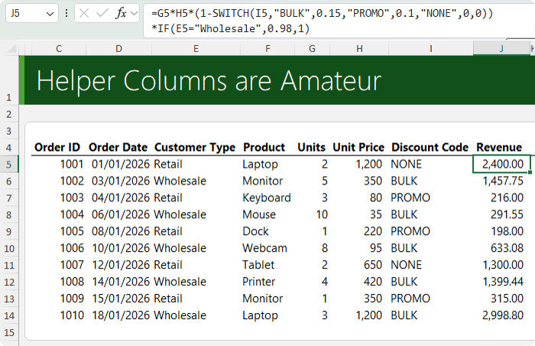Click the 'Order ID' header cell

click(x=57, y=148)
